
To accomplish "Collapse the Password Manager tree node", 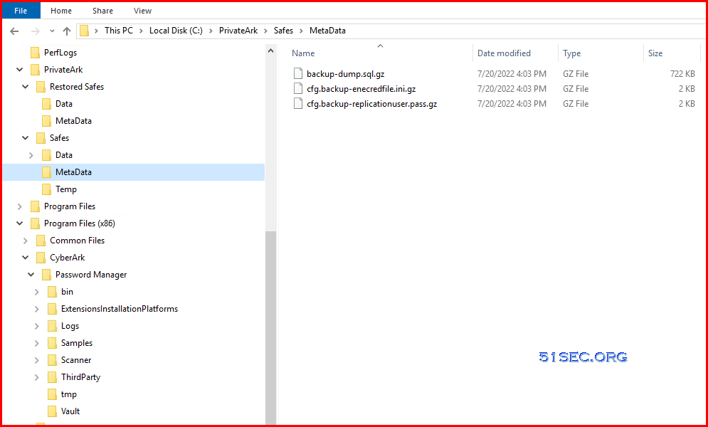I will (31, 275).
